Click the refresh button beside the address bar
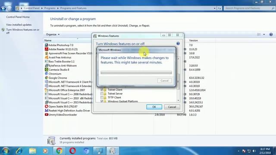 (220, 8)
